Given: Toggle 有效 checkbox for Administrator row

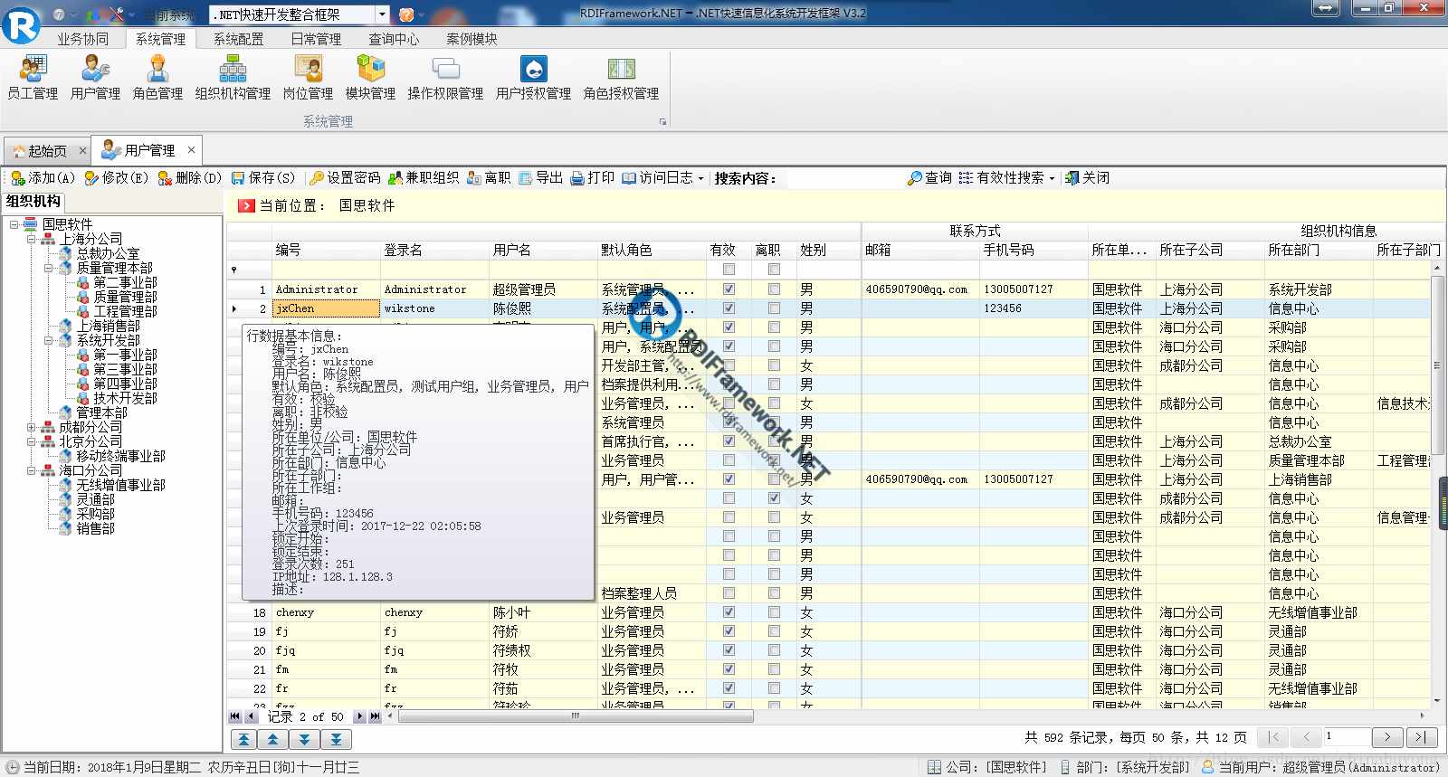Looking at the screenshot, I should click(729, 289).
